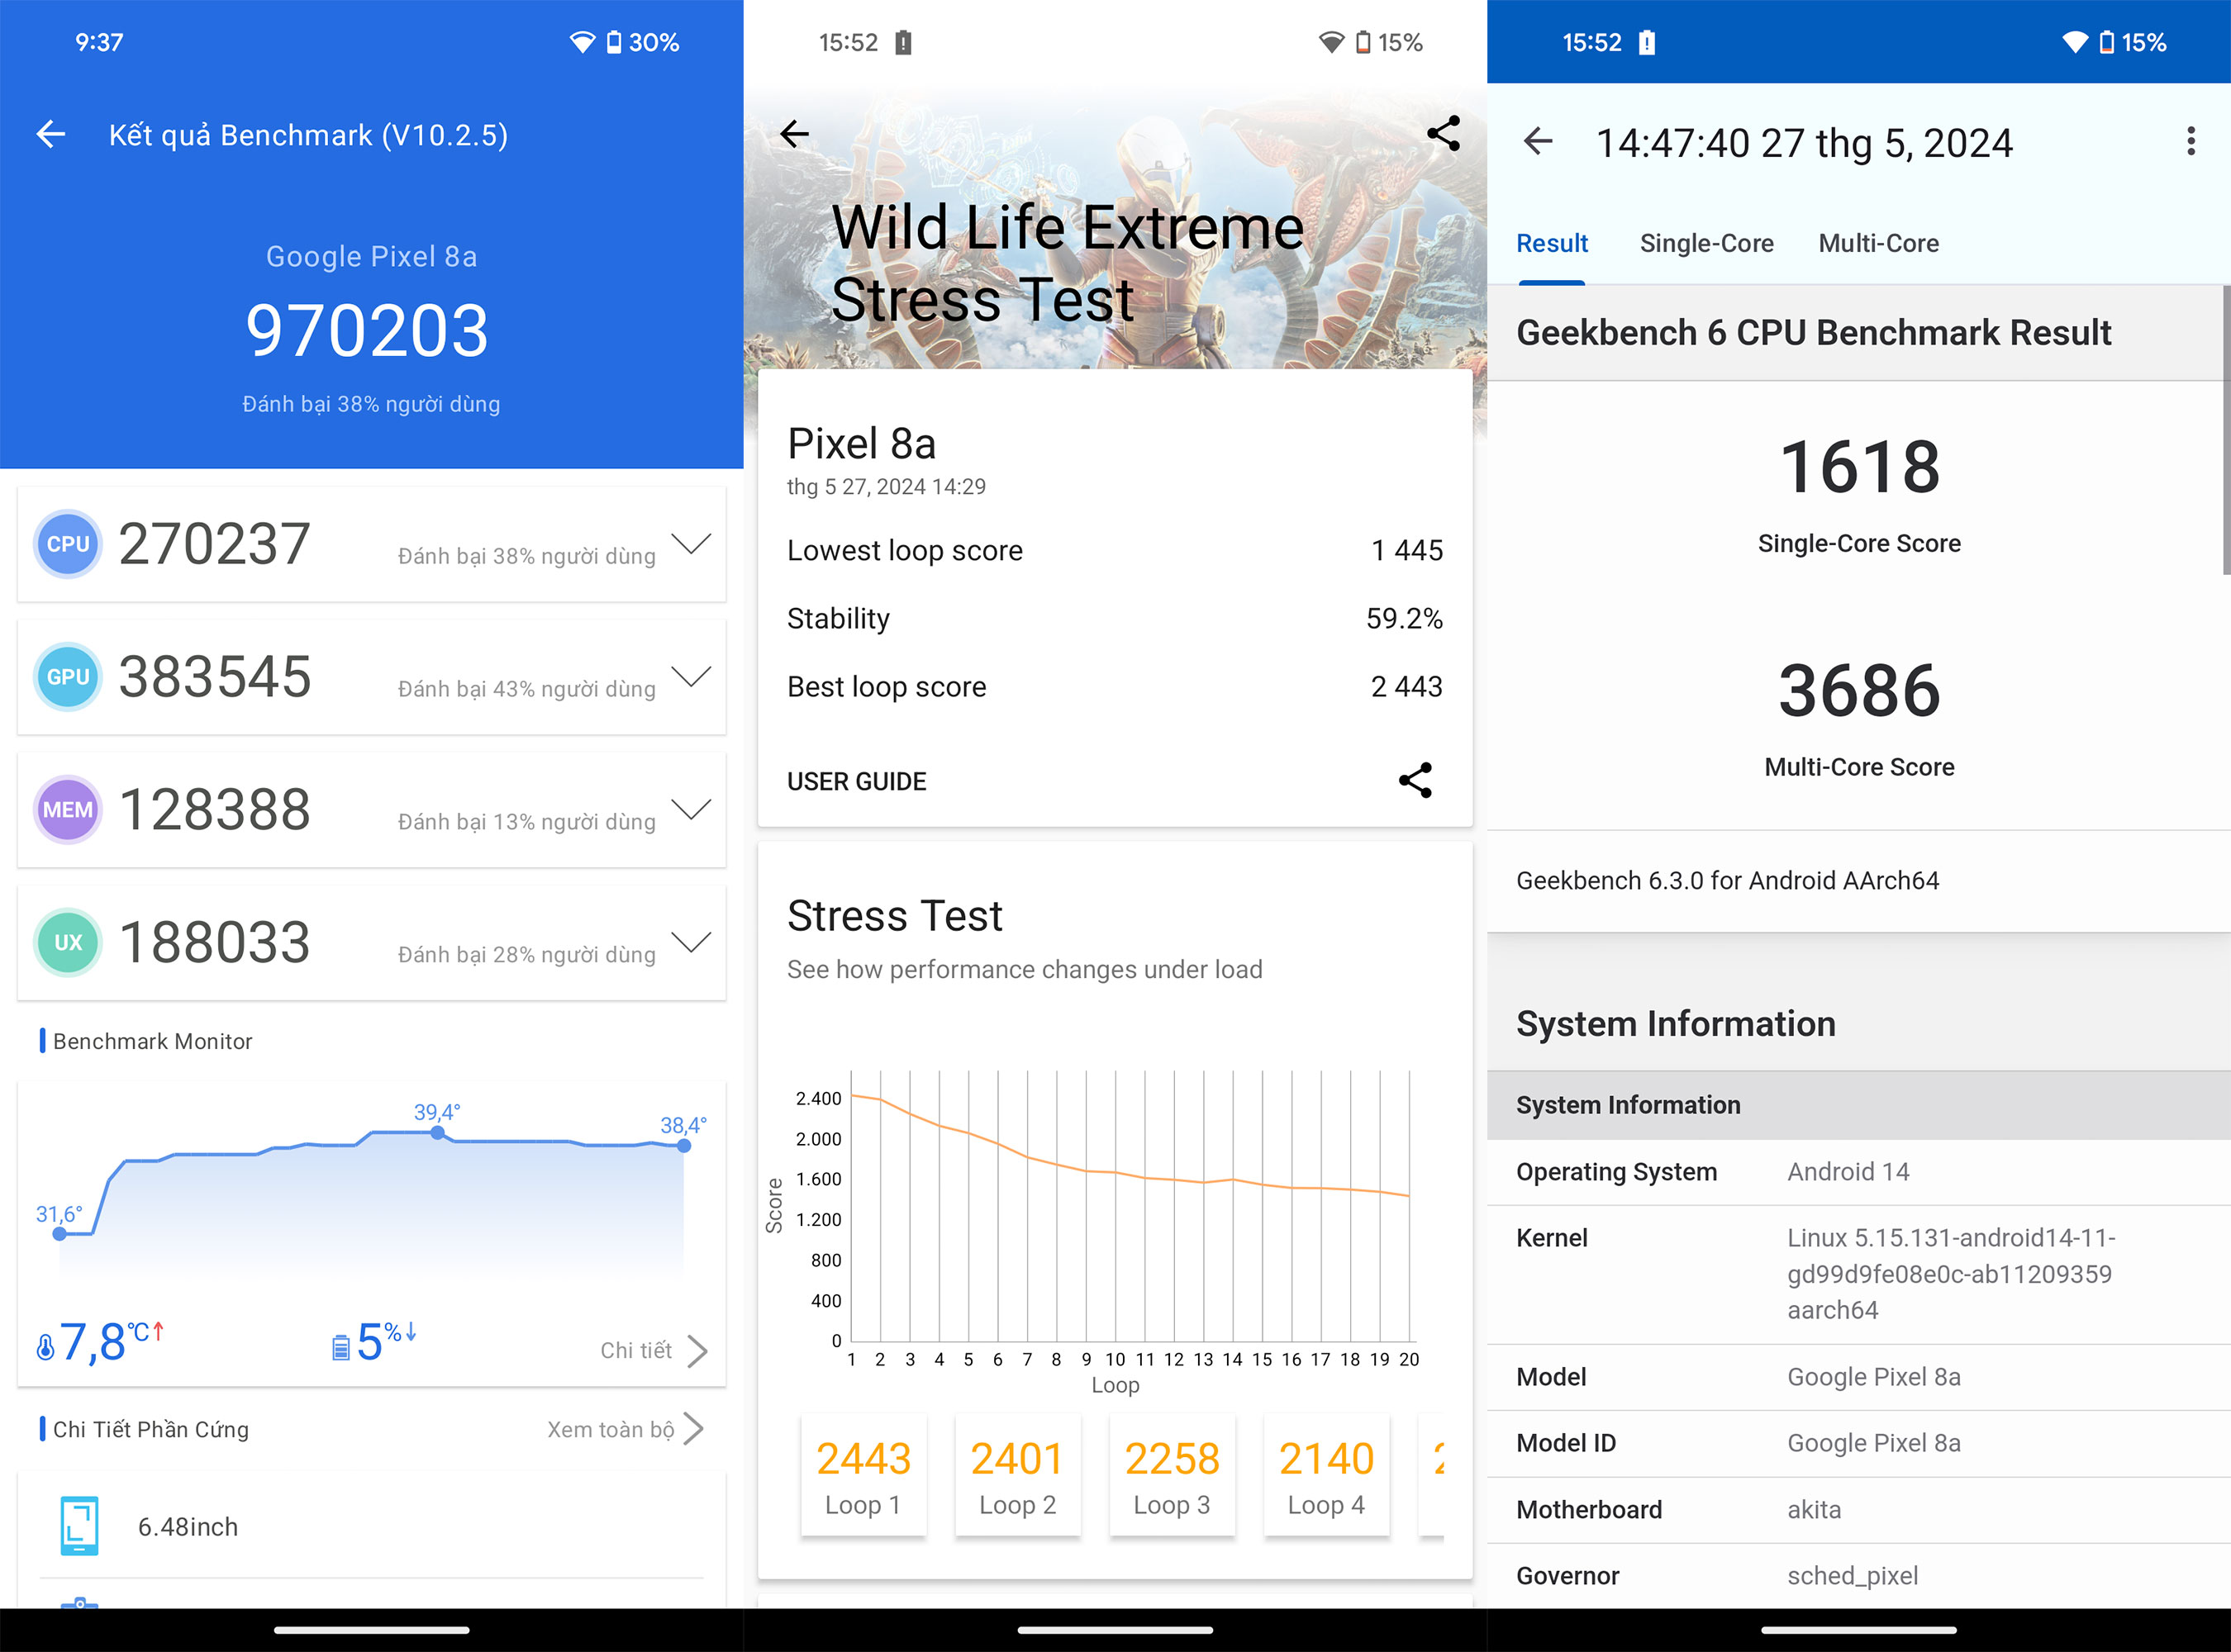The image size is (2231, 1652).
Task: Tap the Best loop score row
Action: 1115,686
